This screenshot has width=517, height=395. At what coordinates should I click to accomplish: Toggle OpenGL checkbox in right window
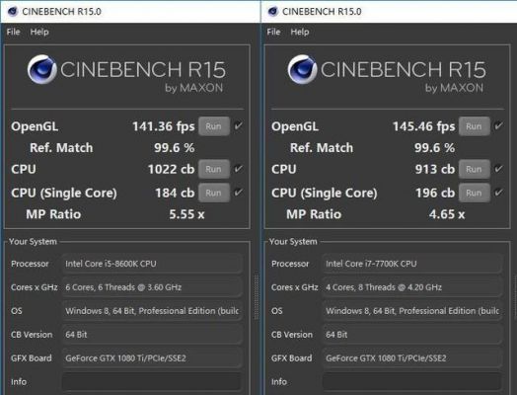[x=498, y=125]
